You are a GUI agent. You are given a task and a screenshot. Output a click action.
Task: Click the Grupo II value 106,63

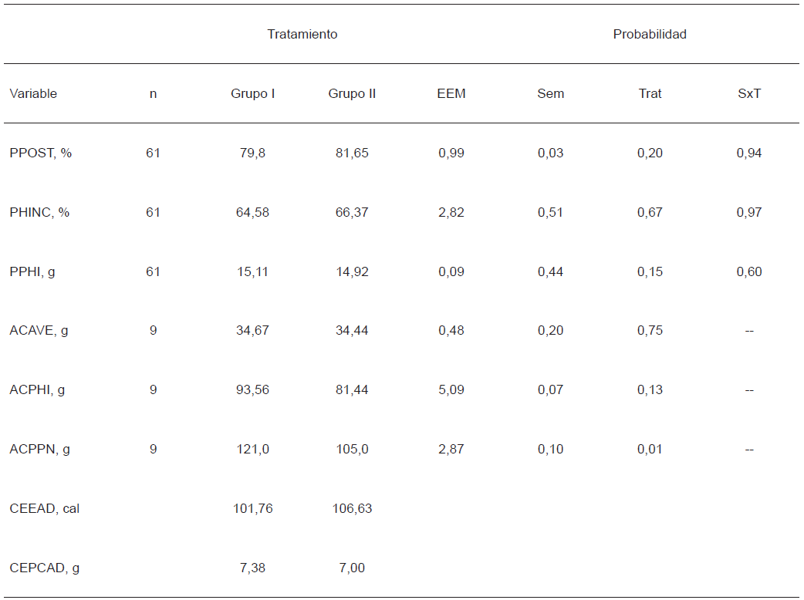click(352, 508)
